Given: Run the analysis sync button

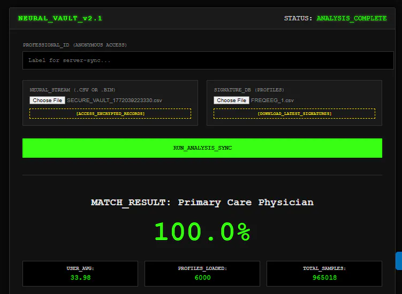Looking at the screenshot, I should click(202, 148).
